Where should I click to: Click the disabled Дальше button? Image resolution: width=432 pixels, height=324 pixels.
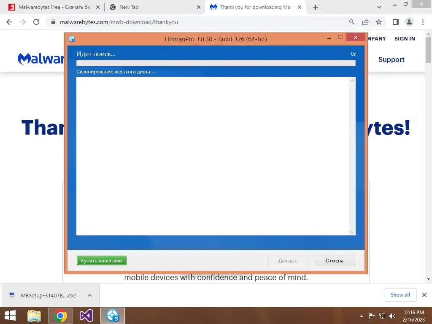pyautogui.click(x=287, y=261)
